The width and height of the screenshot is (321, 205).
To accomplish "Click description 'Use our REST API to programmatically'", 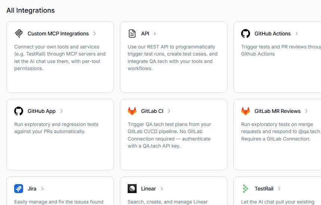I will [171, 47].
